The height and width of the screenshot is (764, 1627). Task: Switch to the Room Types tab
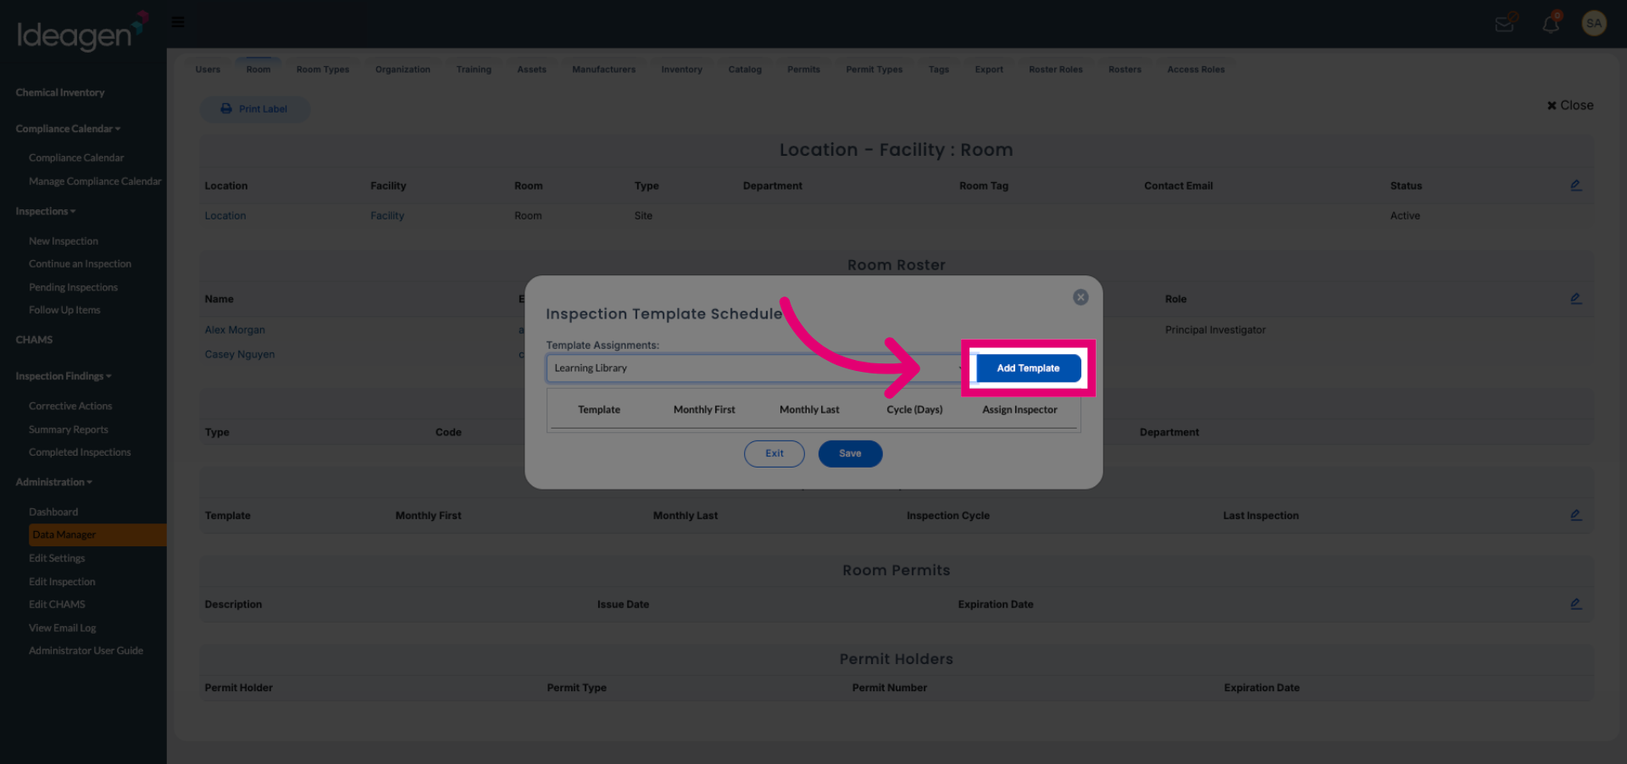(323, 69)
